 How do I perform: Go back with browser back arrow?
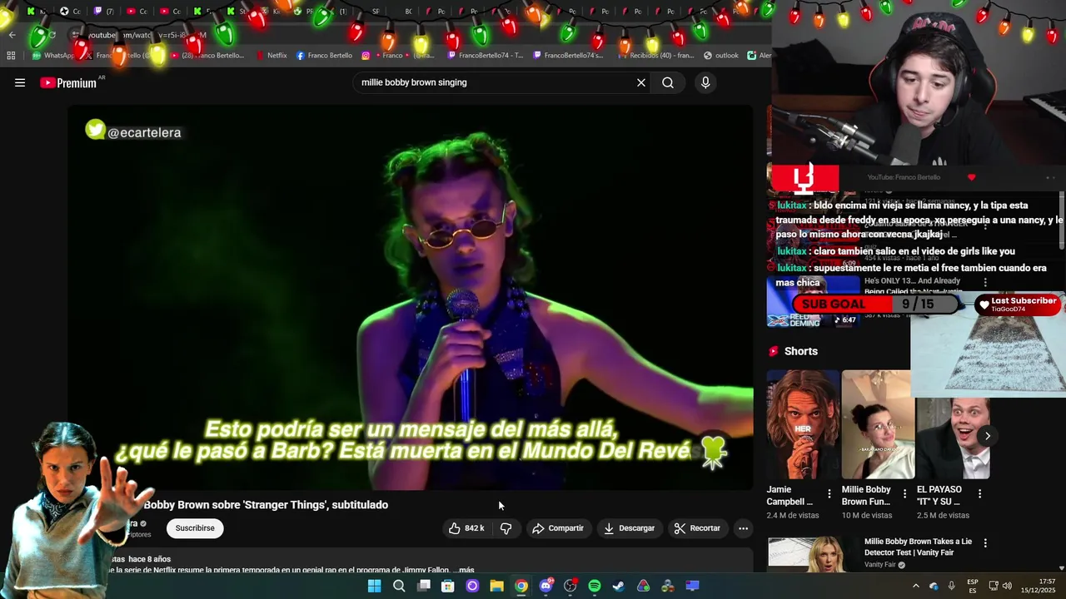click(12, 35)
